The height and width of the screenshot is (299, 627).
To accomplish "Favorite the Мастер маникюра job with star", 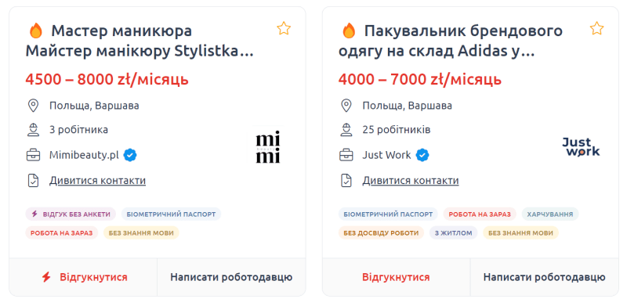I will pos(284,29).
